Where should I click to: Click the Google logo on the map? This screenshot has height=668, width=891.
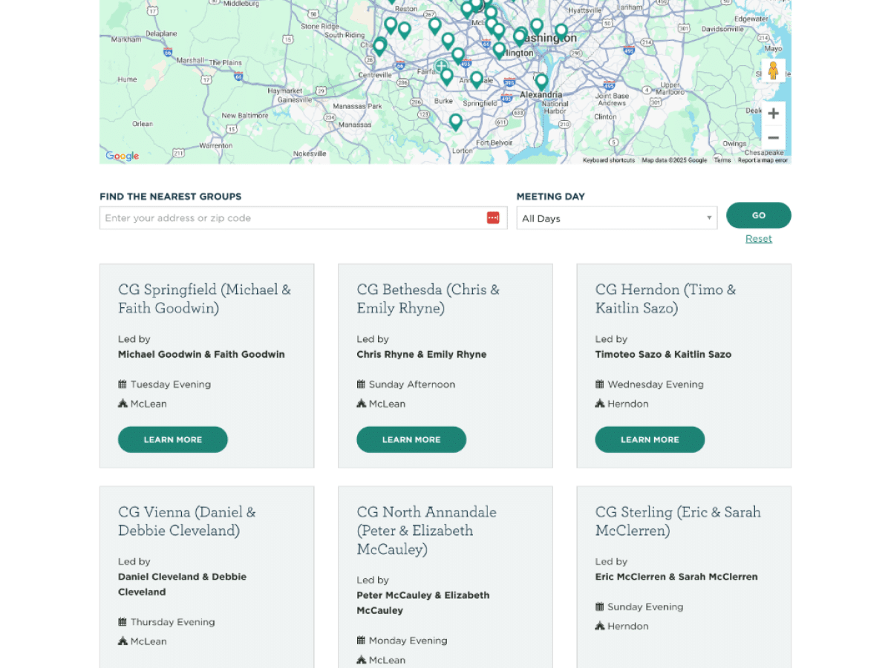pyautogui.click(x=123, y=156)
